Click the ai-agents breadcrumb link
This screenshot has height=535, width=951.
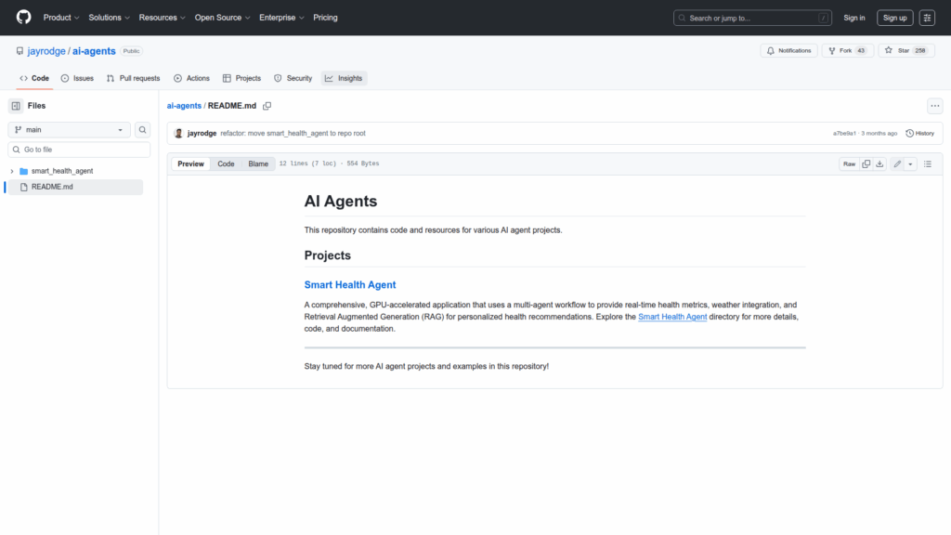(x=184, y=106)
